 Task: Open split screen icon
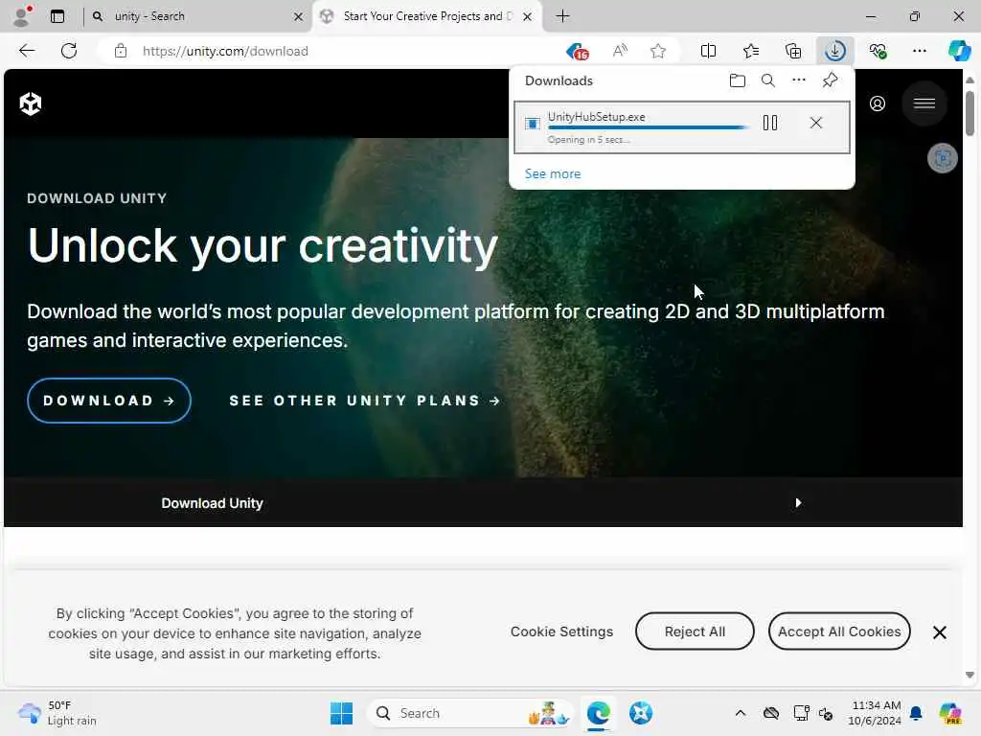tap(708, 51)
